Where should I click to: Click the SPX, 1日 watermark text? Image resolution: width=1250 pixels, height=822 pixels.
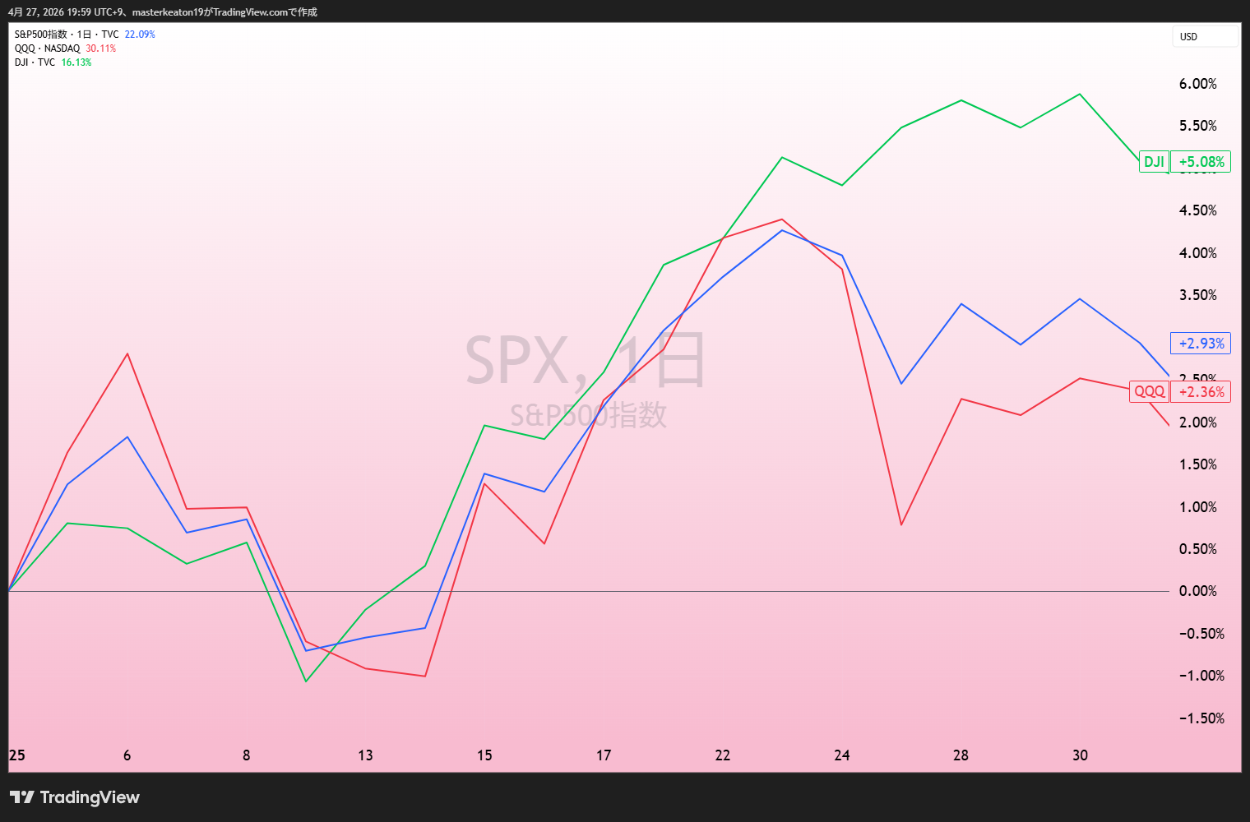(586, 360)
